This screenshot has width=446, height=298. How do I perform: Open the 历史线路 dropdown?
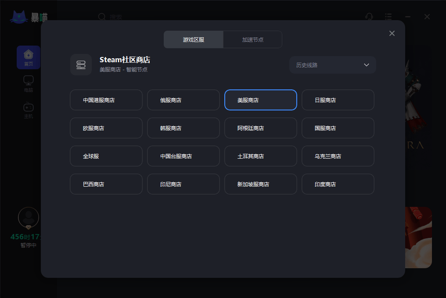click(x=332, y=64)
